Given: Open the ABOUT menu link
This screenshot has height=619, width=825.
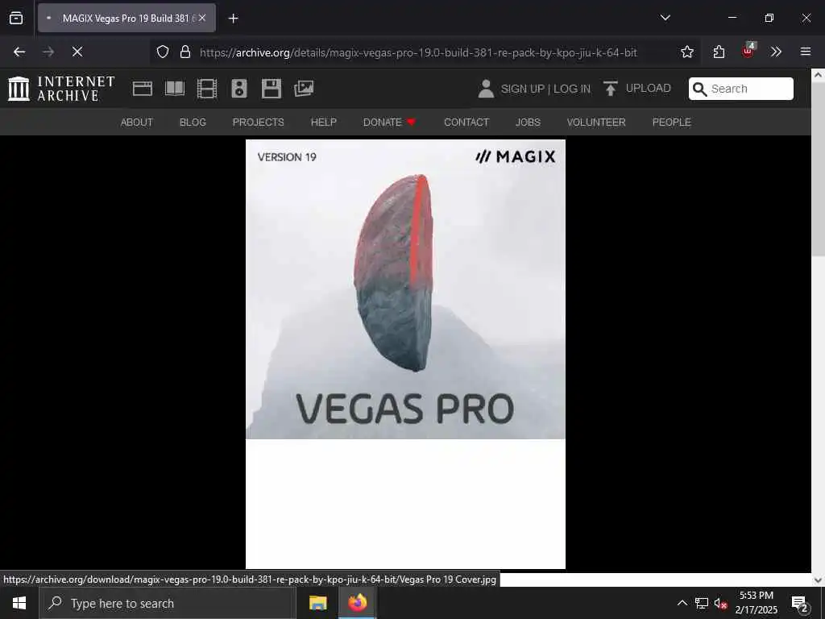Looking at the screenshot, I should click(x=137, y=123).
